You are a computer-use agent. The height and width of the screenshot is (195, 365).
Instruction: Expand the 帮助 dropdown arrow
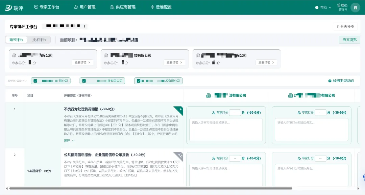[330, 8]
